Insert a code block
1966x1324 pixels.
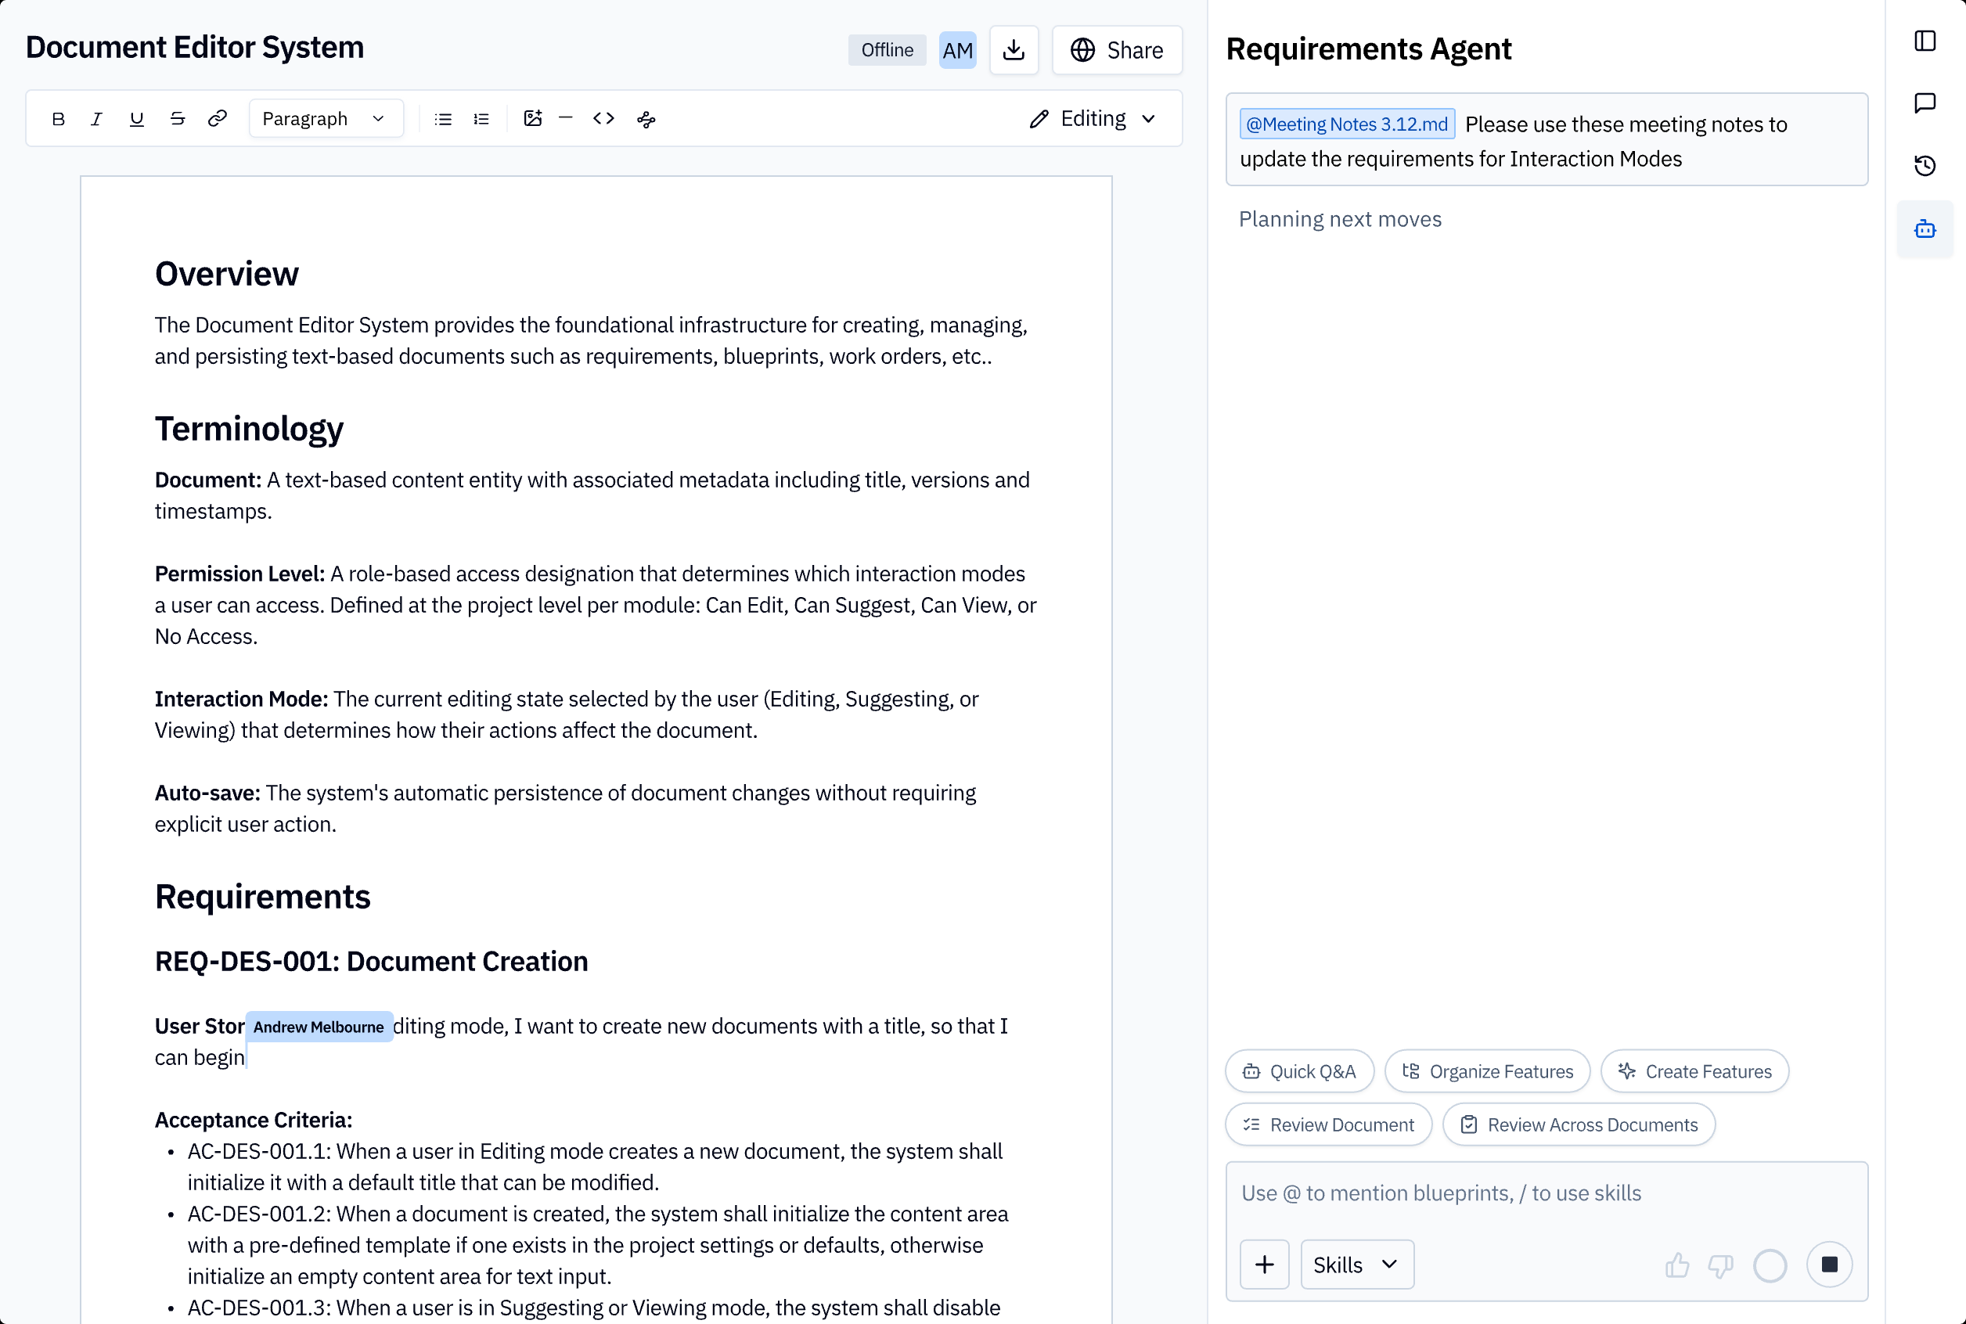click(x=603, y=119)
